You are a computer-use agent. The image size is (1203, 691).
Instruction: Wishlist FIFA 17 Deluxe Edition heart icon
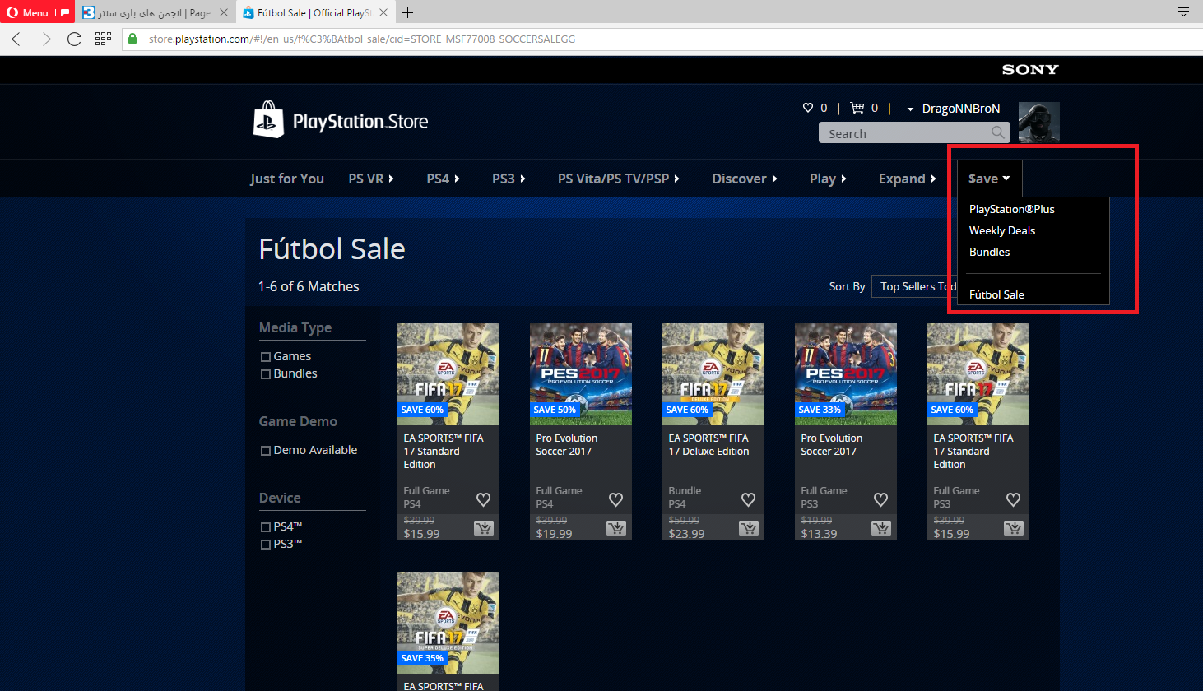coord(748,499)
